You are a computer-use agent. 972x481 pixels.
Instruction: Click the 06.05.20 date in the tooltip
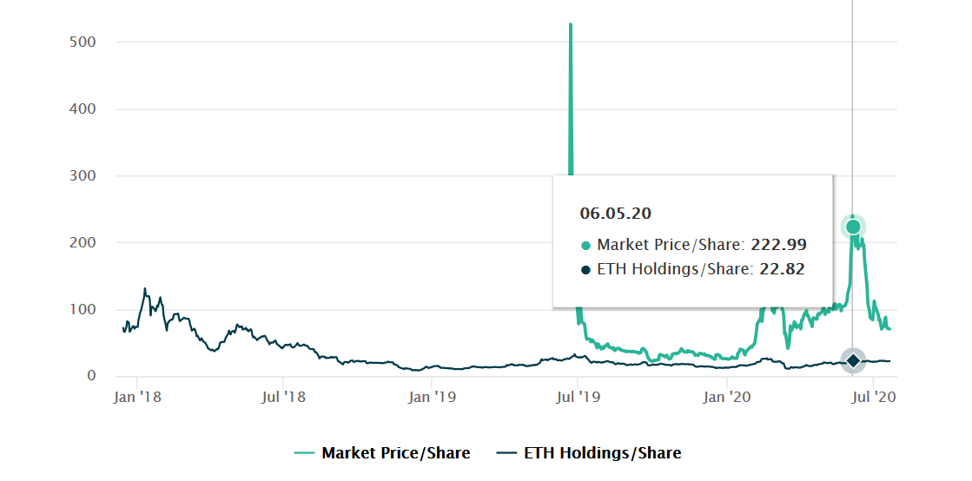pos(615,214)
